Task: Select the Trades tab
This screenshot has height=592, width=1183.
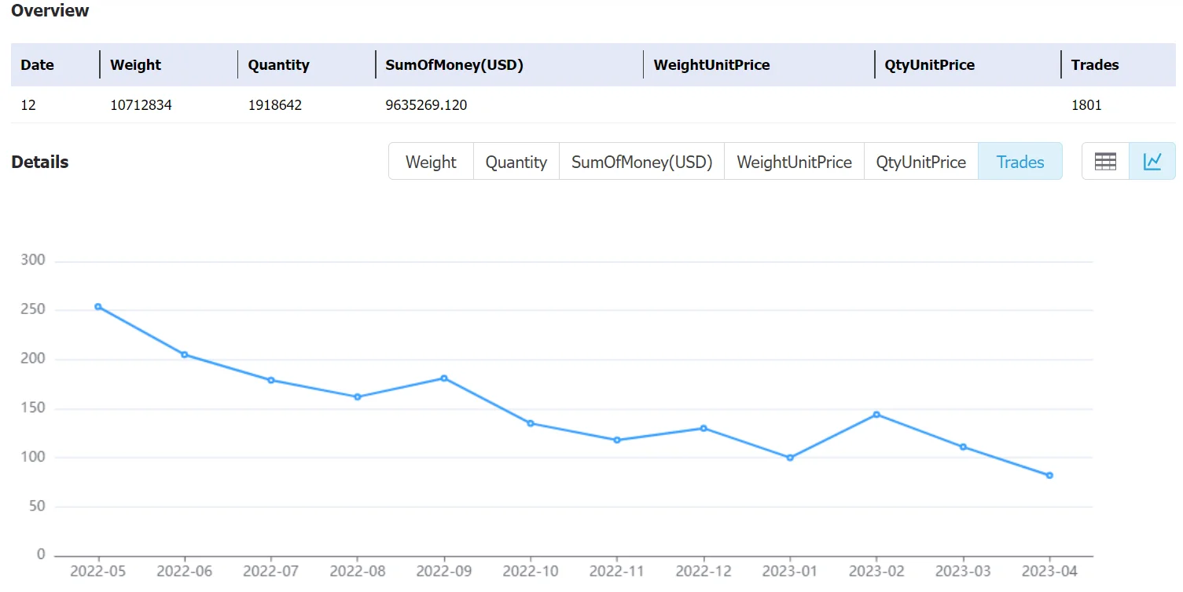Action: 1020,162
